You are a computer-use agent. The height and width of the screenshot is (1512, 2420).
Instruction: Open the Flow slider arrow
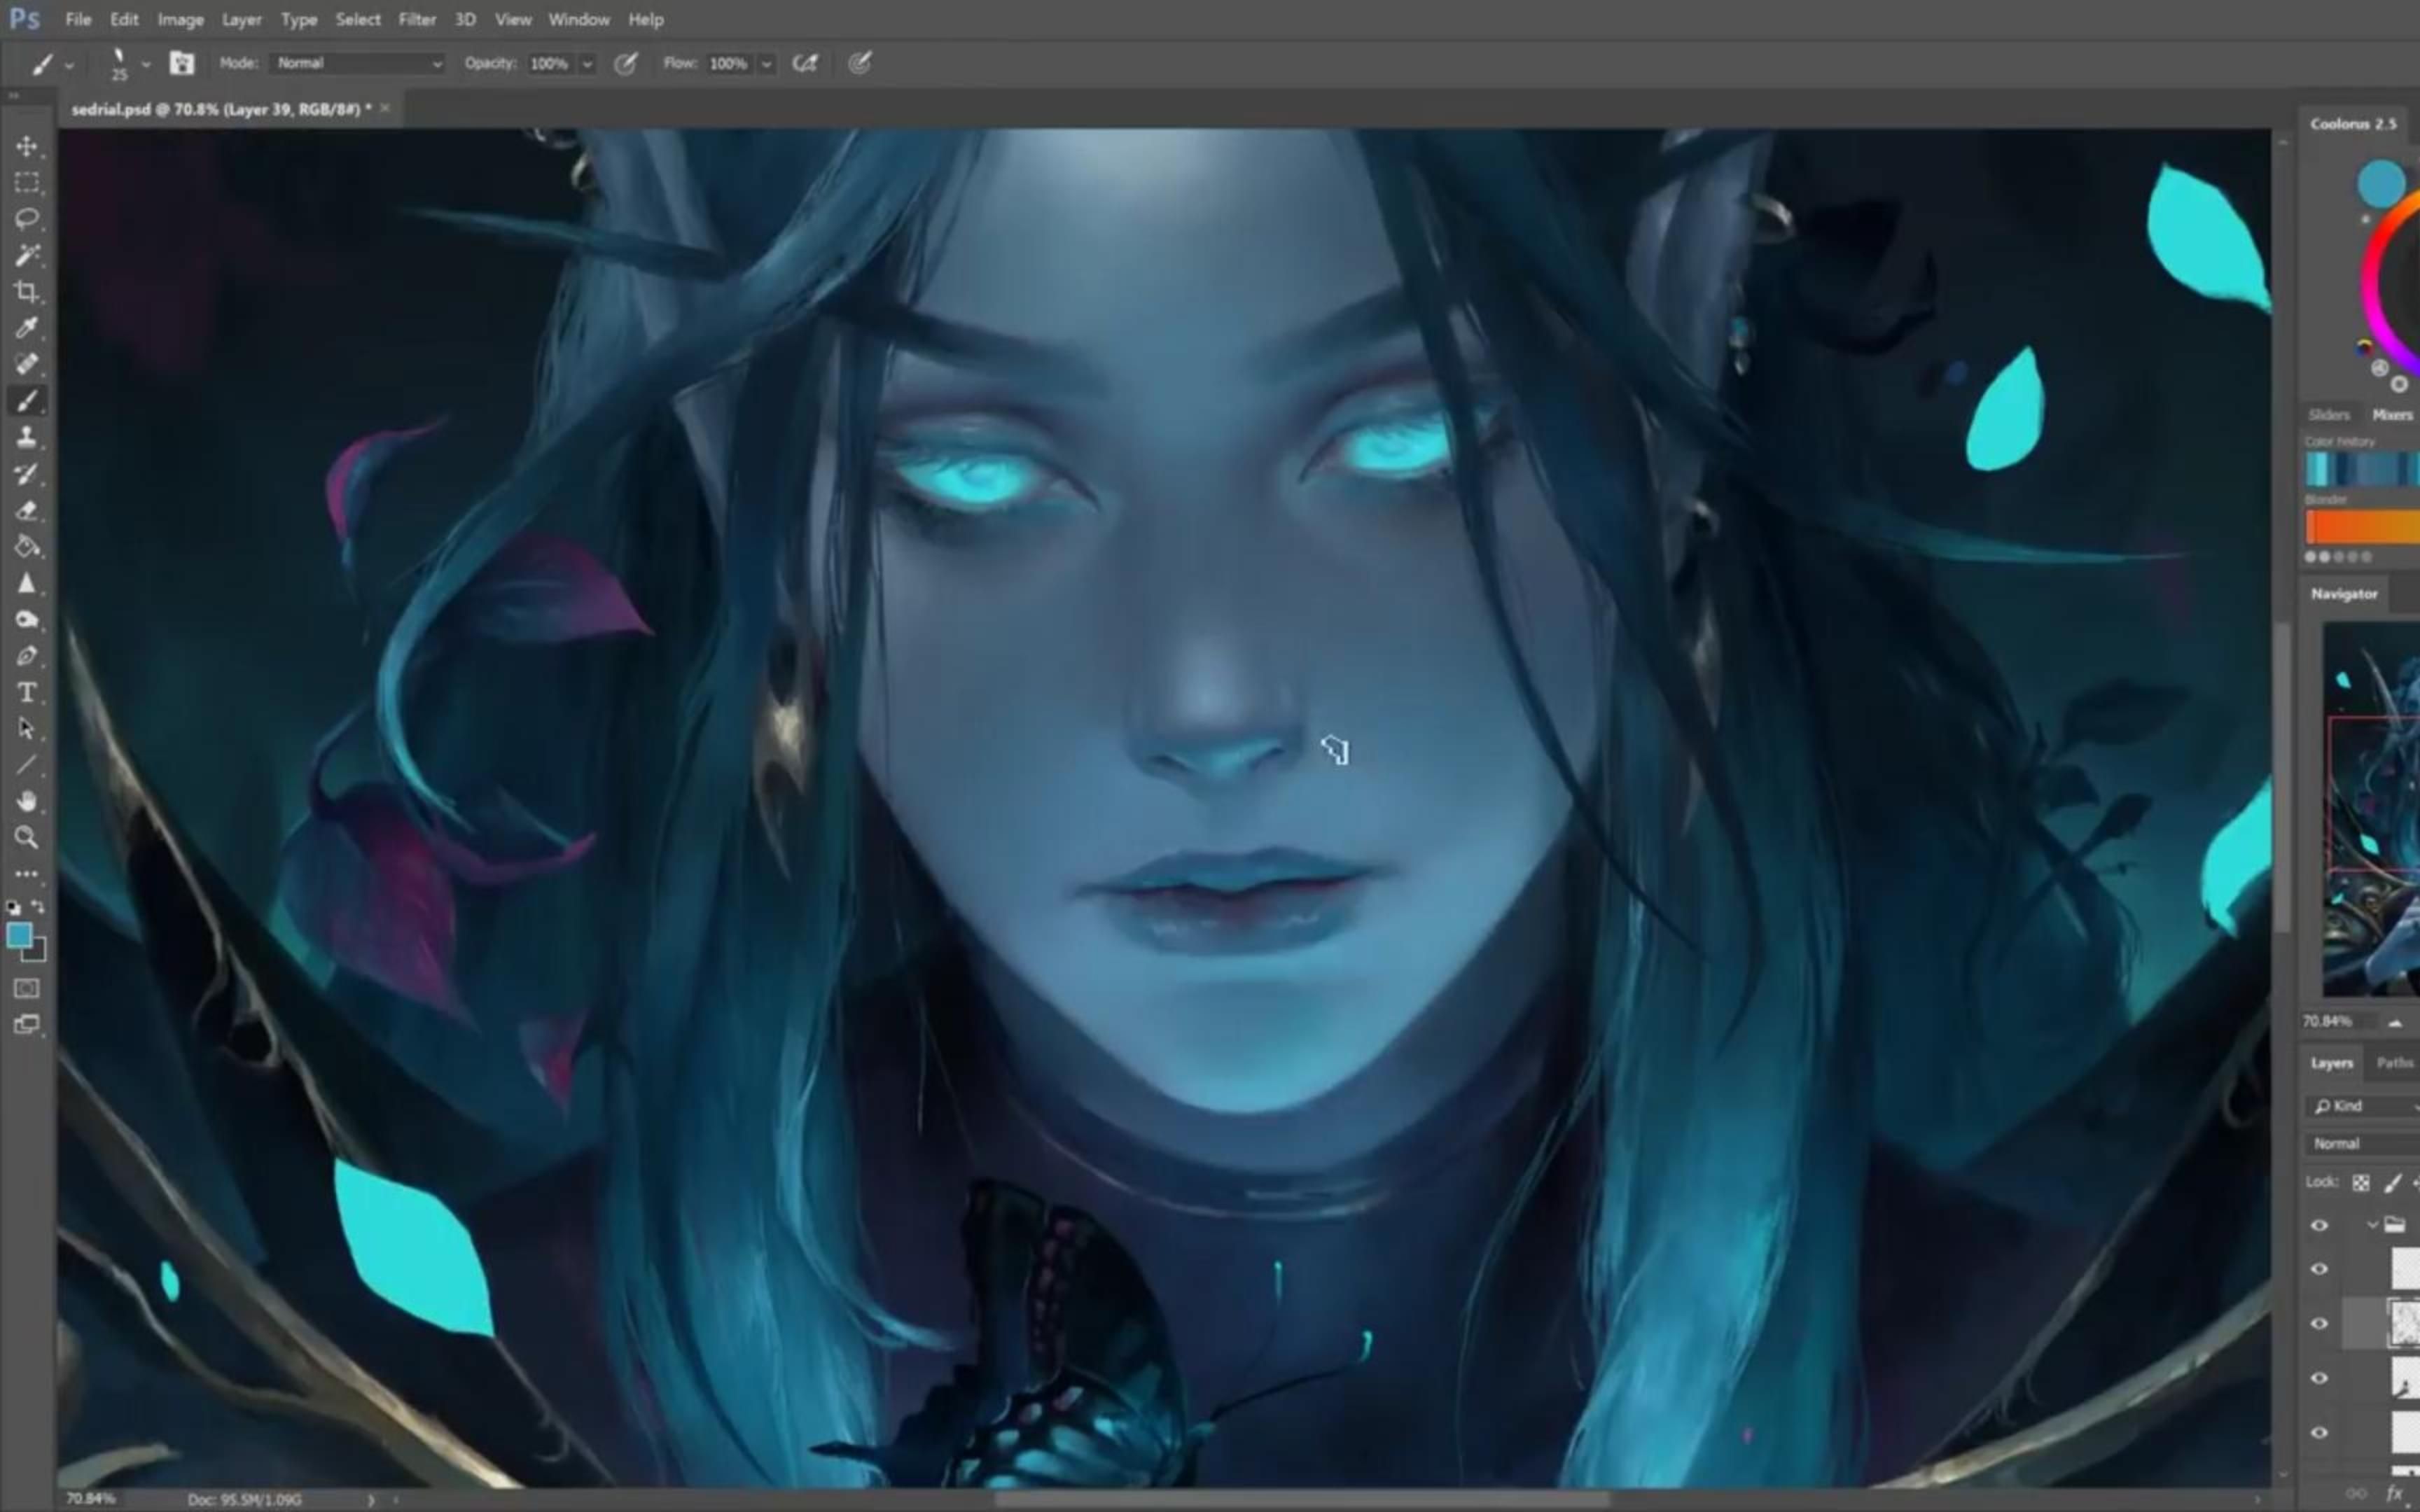[767, 64]
